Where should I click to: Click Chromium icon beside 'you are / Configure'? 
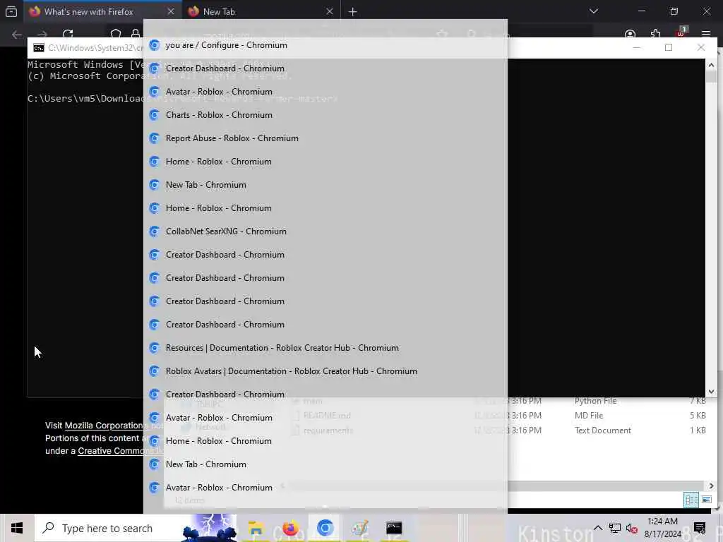[155, 45]
